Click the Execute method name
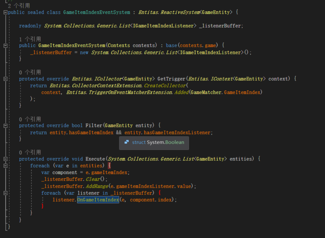This screenshot has width=325, height=238. coord(95,159)
